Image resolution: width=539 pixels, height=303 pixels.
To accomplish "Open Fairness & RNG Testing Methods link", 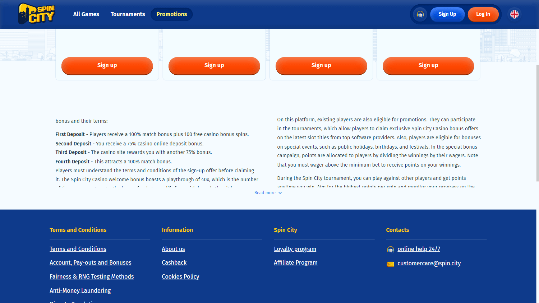I will [92, 276].
